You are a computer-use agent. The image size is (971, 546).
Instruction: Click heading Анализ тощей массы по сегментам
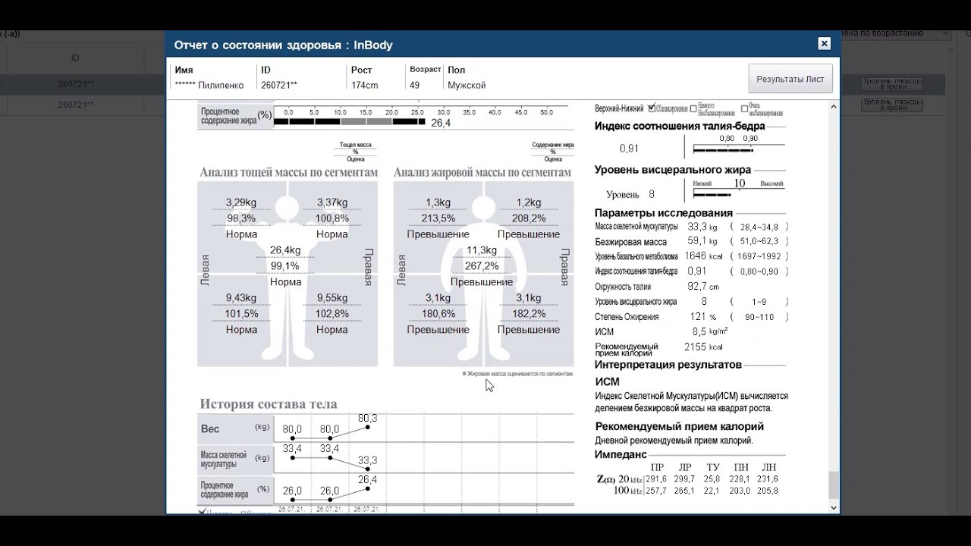pos(288,172)
